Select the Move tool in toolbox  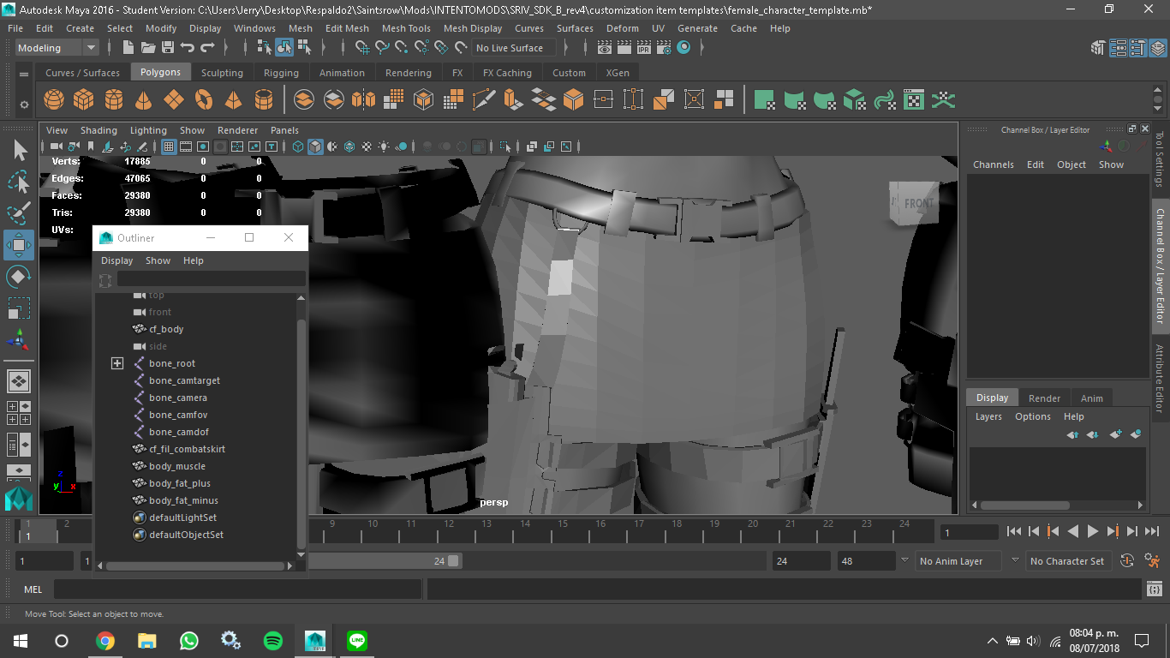coord(19,246)
